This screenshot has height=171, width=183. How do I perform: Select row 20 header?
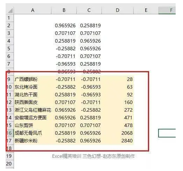point(10,164)
